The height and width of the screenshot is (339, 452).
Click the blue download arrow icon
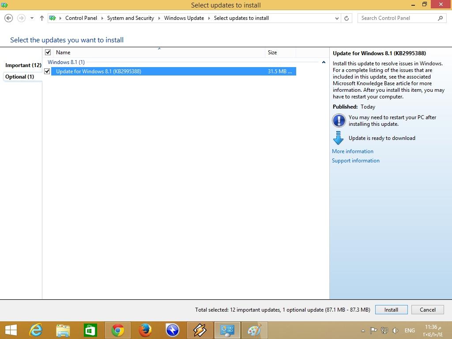pyautogui.click(x=338, y=138)
